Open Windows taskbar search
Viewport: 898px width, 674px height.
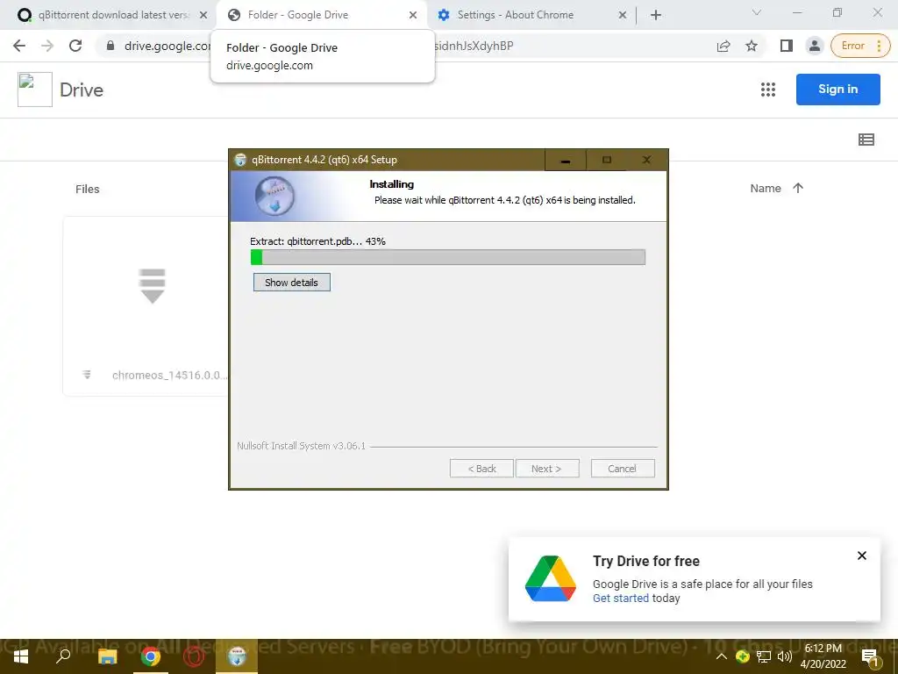63,656
